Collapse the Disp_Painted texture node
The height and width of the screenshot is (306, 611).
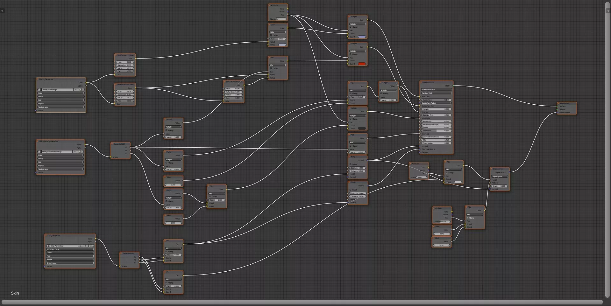click(46, 236)
